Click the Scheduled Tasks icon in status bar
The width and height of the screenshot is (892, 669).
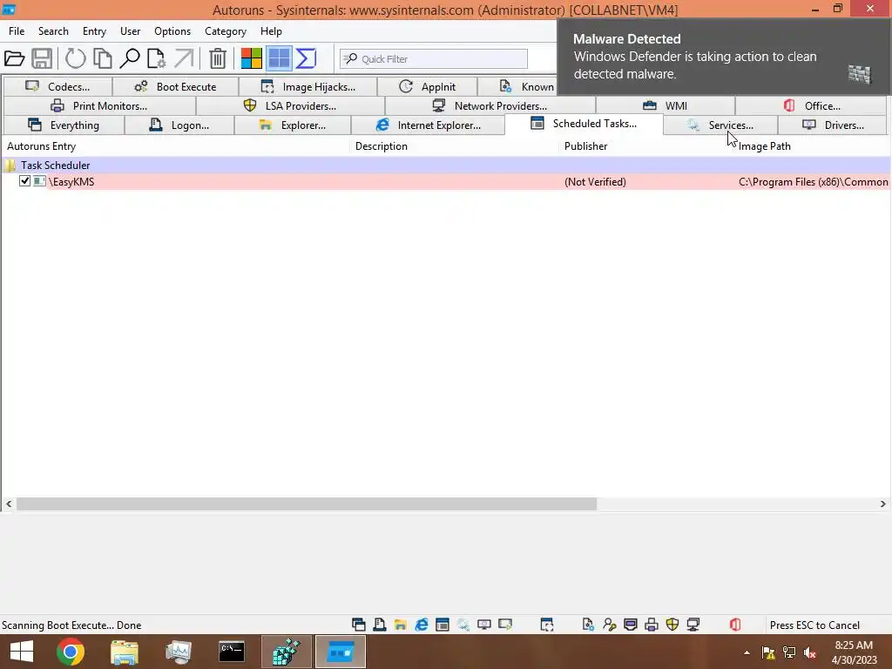442,625
